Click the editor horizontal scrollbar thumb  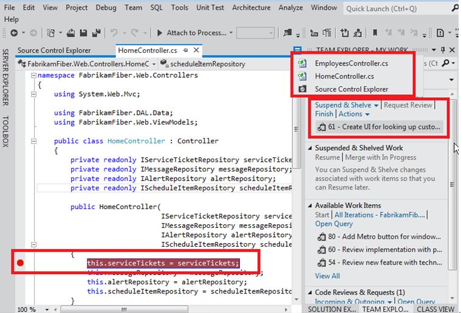click(125, 309)
